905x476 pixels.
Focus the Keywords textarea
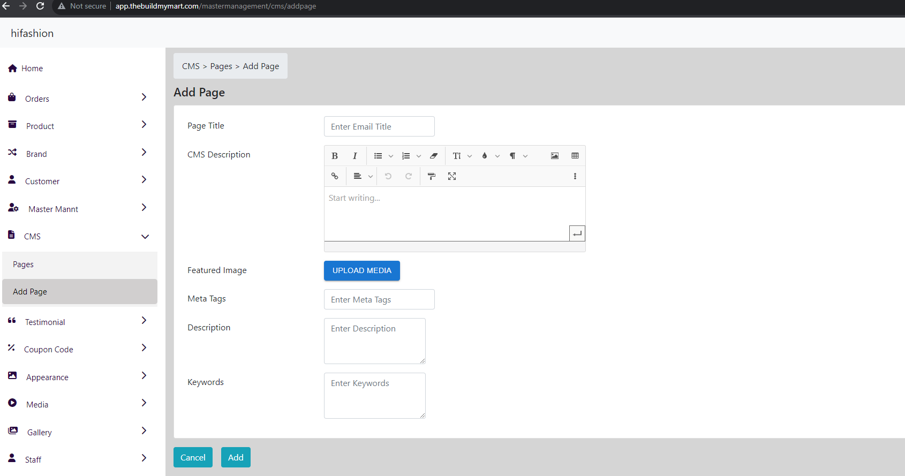375,396
